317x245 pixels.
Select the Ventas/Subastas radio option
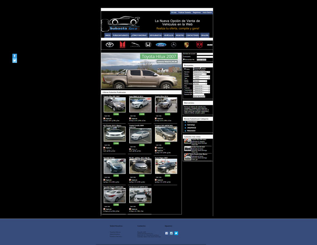tap(193, 70)
